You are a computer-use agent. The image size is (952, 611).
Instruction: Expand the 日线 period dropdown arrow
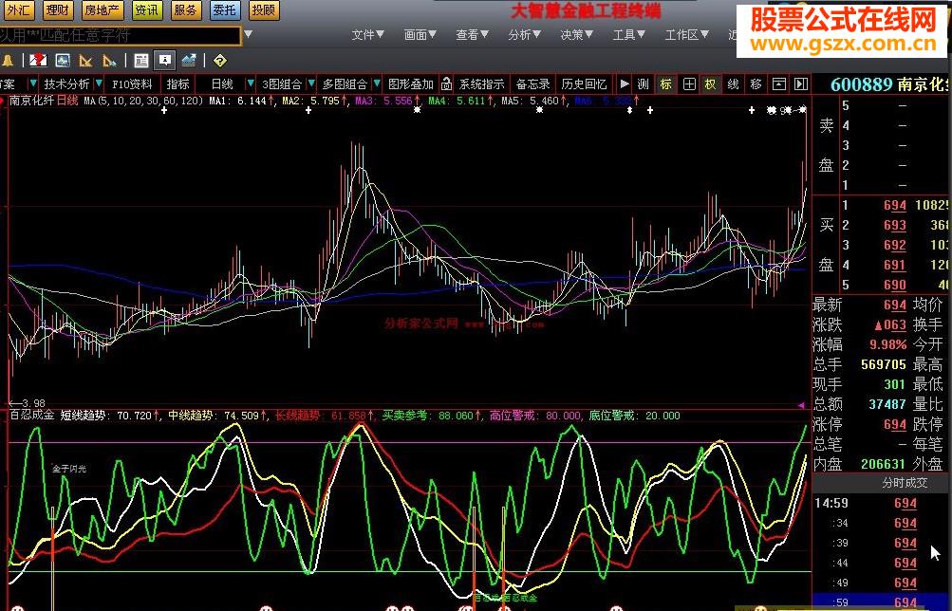(x=250, y=83)
